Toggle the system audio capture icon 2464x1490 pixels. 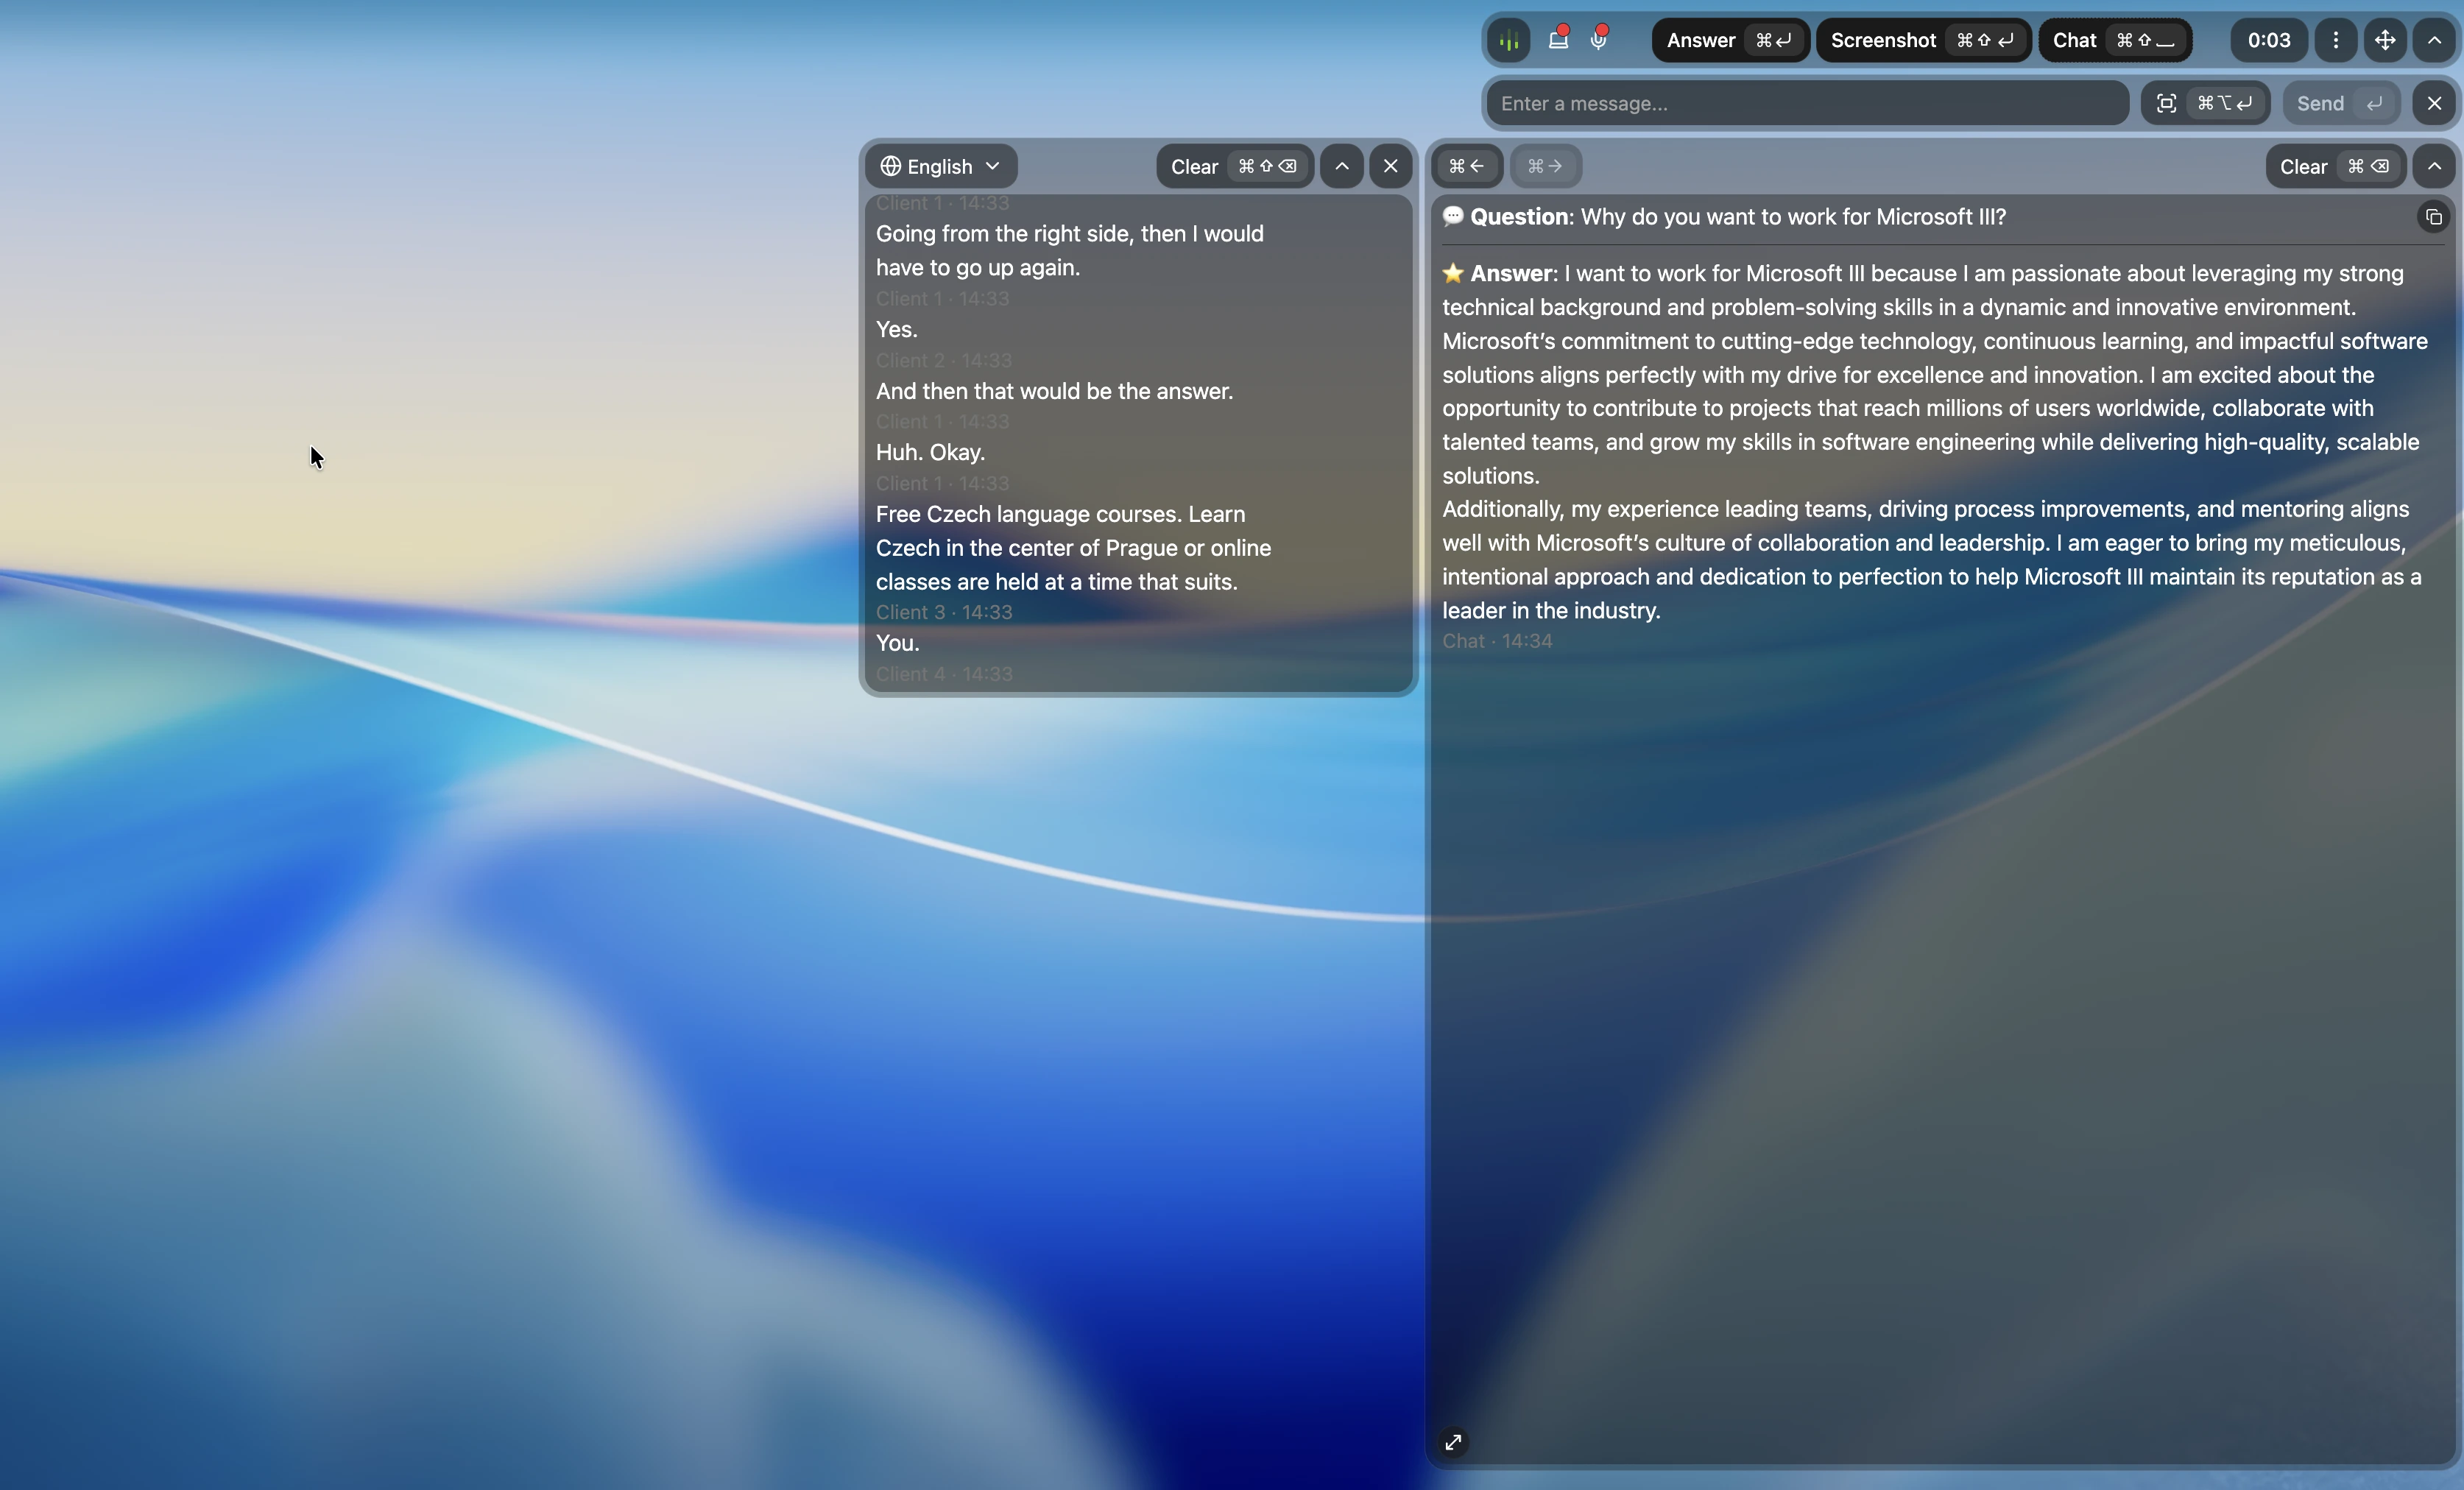click(1558, 40)
